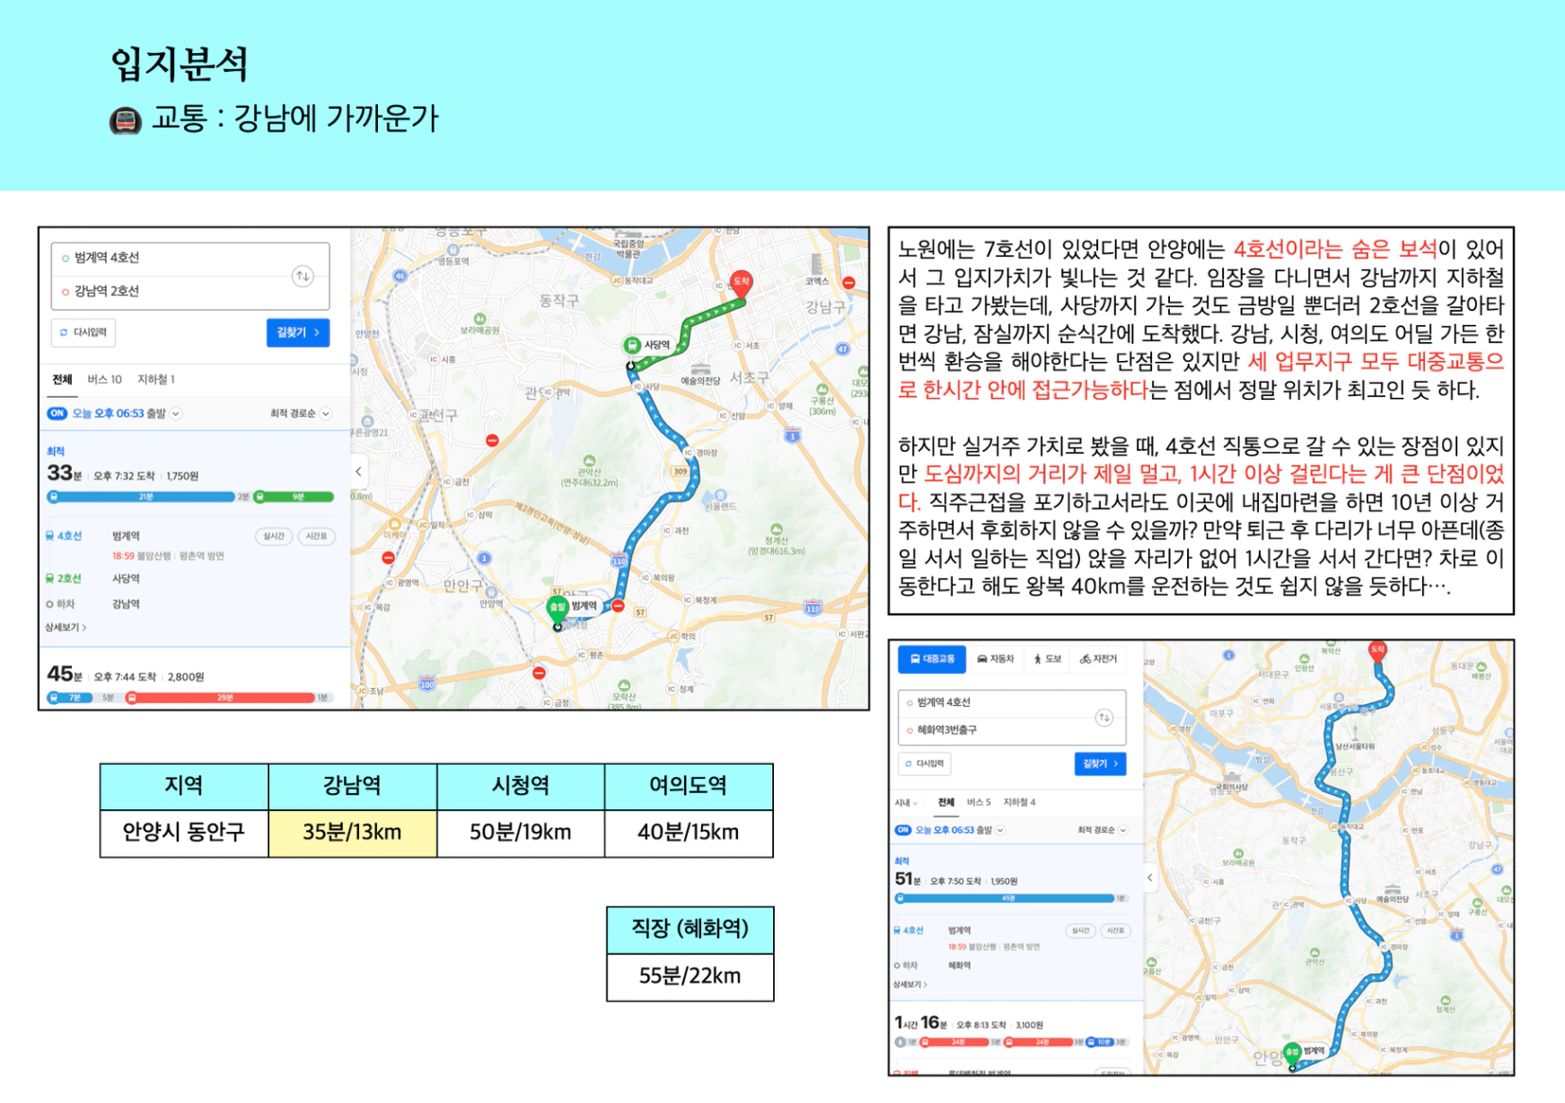The width and height of the screenshot is (1565, 1103).
Task: Click the 국회의사당 landmark icon
Action: [1230, 775]
